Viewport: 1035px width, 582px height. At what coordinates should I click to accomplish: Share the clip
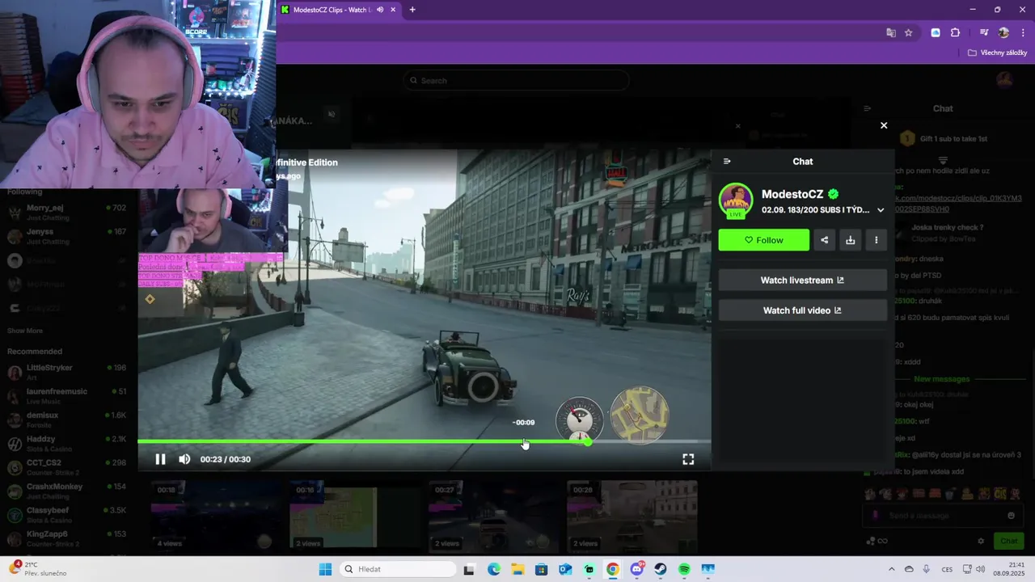[x=824, y=240]
